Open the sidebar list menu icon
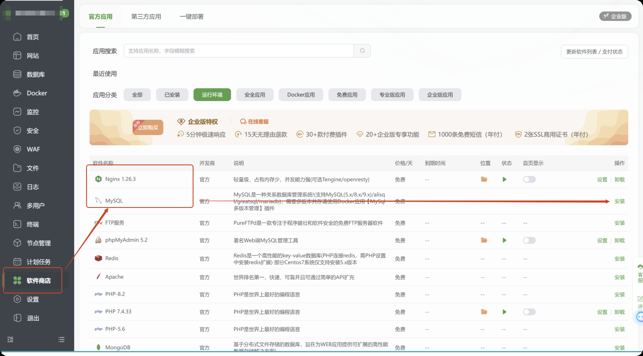 coord(61,339)
